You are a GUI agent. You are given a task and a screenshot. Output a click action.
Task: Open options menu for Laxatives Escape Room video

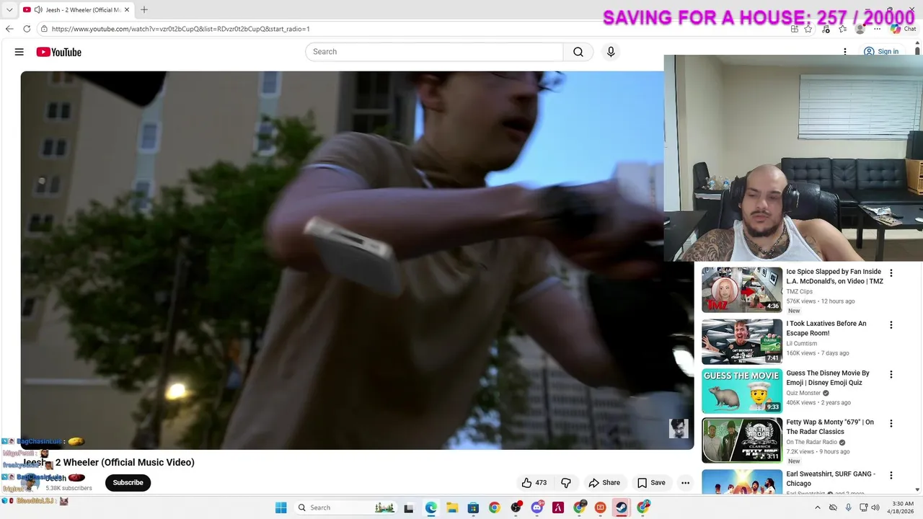pyautogui.click(x=891, y=325)
